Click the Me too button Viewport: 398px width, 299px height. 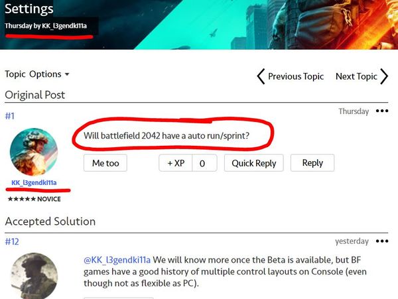pyautogui.click(x=105, y=163)
